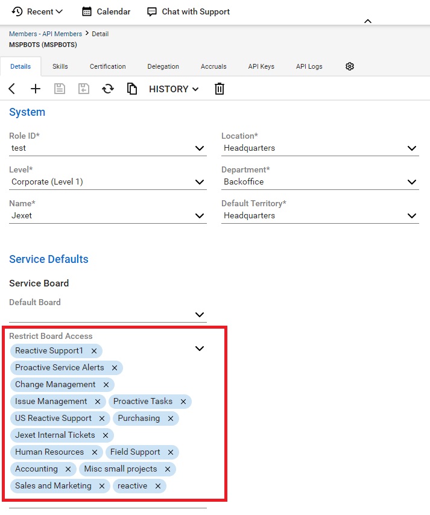Delete record using trash can icon
430x515 pixels.
point(220,89)
